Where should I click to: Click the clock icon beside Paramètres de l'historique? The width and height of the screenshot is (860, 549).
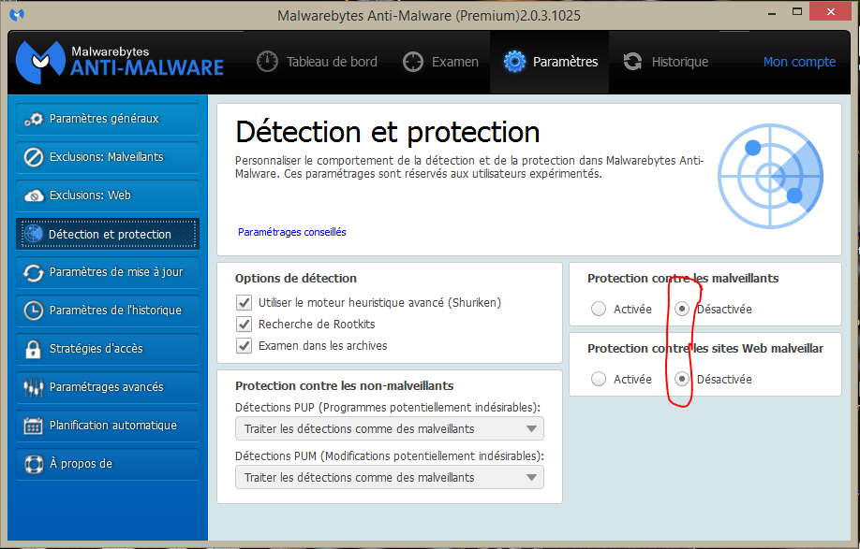(x=34, y=311)
